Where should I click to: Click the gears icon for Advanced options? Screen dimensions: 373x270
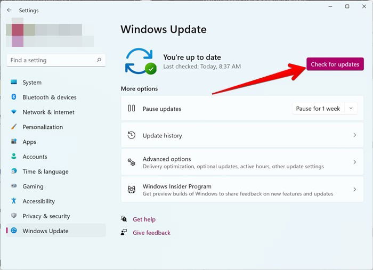click(x=131, y=162)
